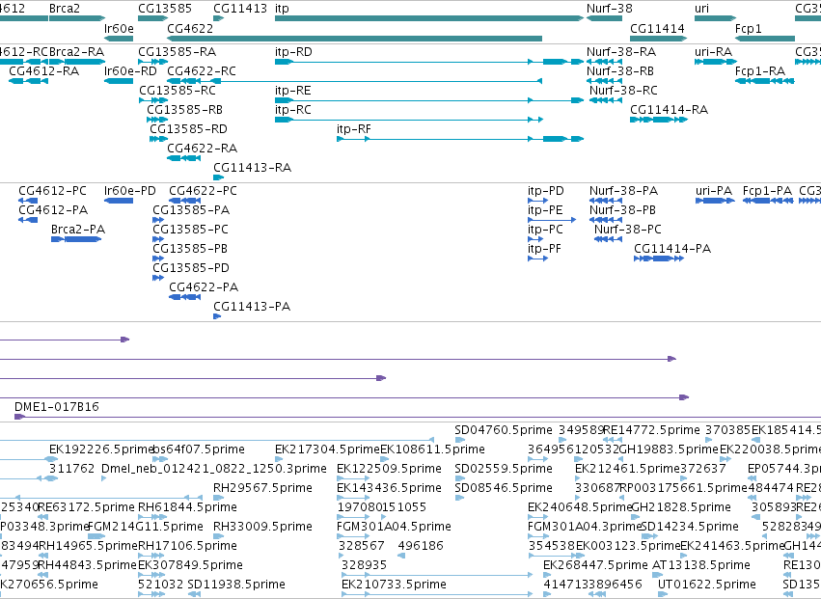Select the itp-RC transcript label
Screen dimensions: 821x599
292,110
